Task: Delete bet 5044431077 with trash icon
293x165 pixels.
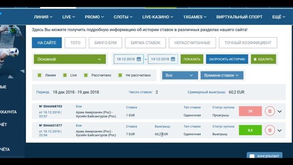Action: click(x=270, y=130)
